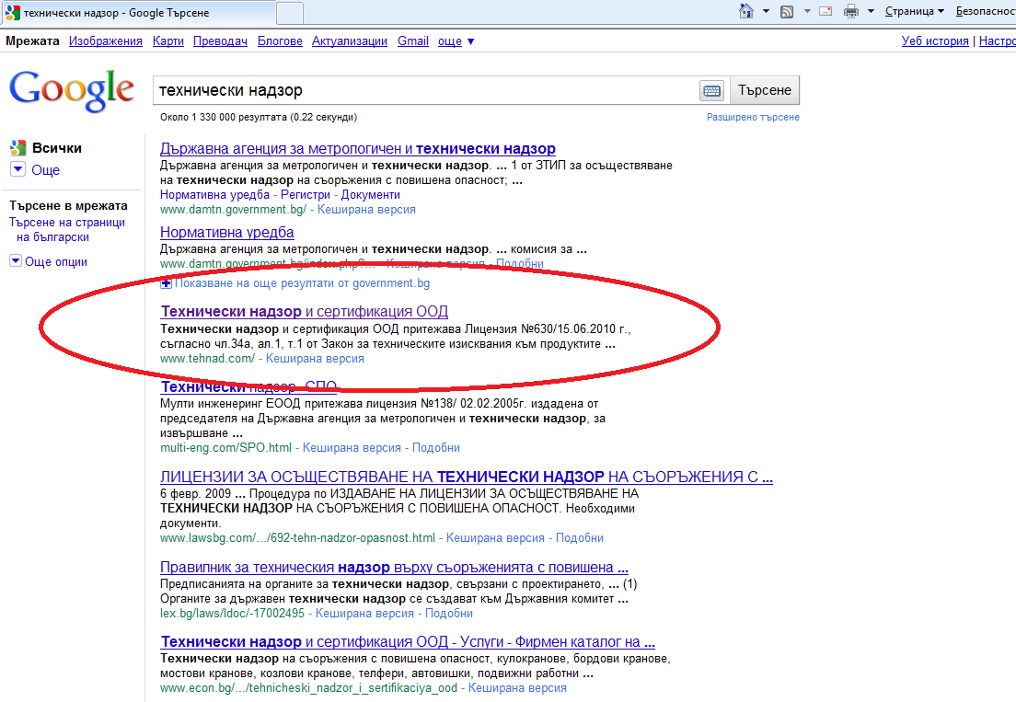Image resolution: width=1016 pixels, height=702 pixels.
Task: Open the dropdown arrow beside the Print icon
Action: coord(871,11)
